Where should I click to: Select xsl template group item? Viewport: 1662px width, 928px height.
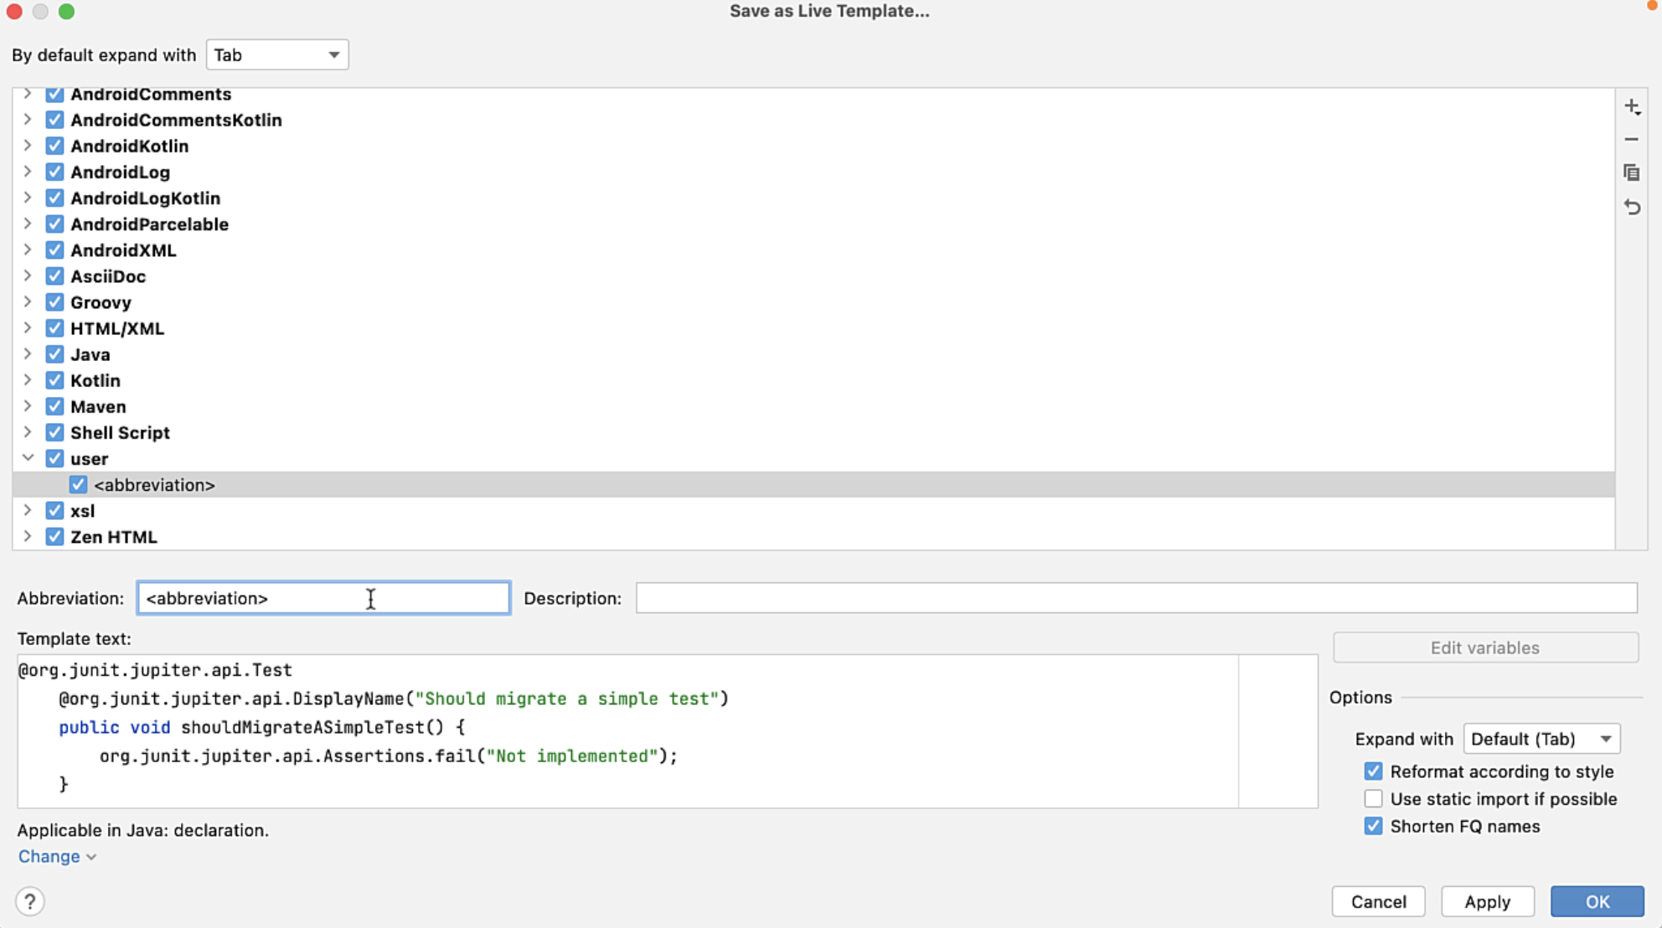pyautogui.click(x=82, y=510)
